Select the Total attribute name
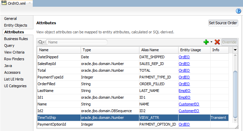 point(42,70)
